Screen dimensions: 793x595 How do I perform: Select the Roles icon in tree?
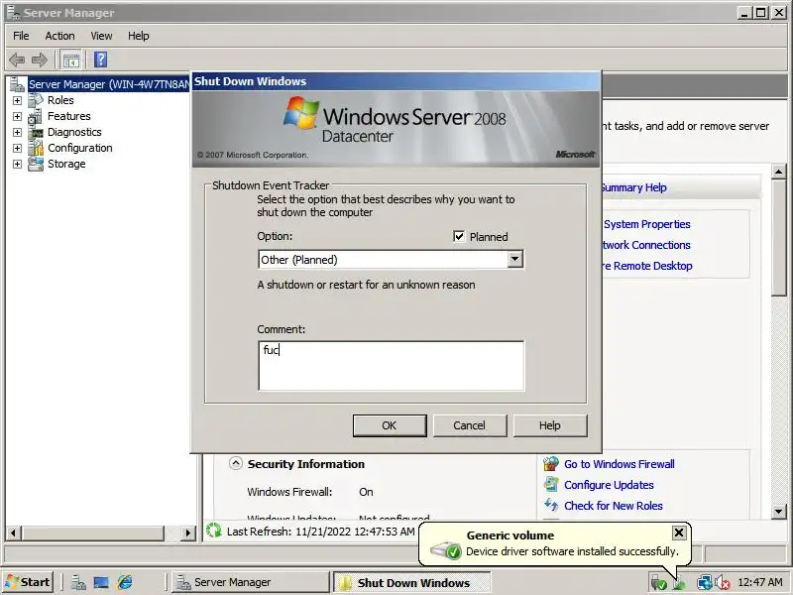[x=36, y=100]
